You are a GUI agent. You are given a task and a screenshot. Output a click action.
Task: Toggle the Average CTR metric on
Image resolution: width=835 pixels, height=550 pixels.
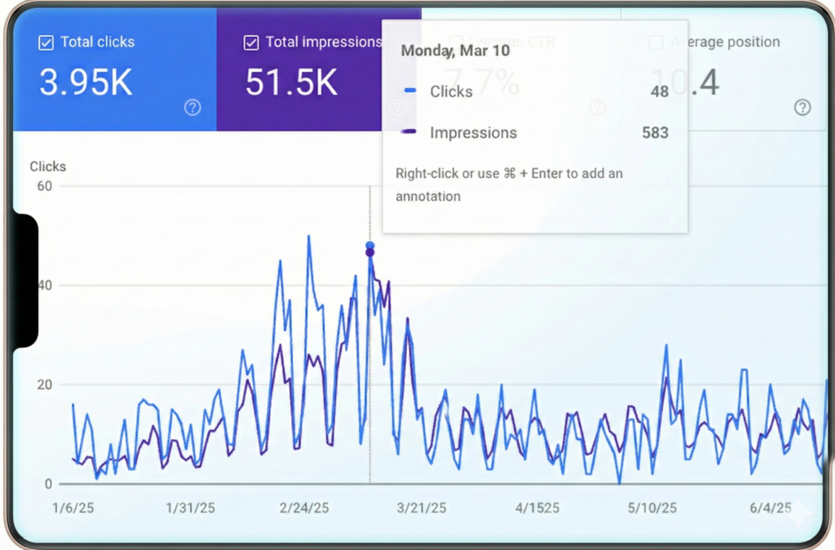454,42
